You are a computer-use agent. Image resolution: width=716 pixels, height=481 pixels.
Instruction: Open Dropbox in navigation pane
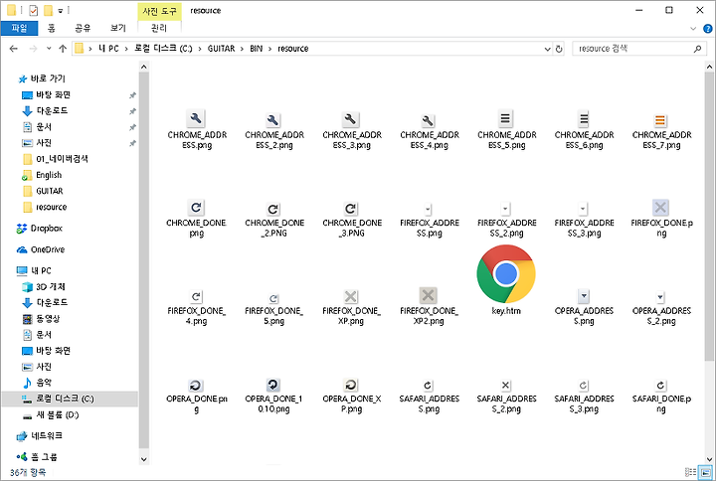46,229
